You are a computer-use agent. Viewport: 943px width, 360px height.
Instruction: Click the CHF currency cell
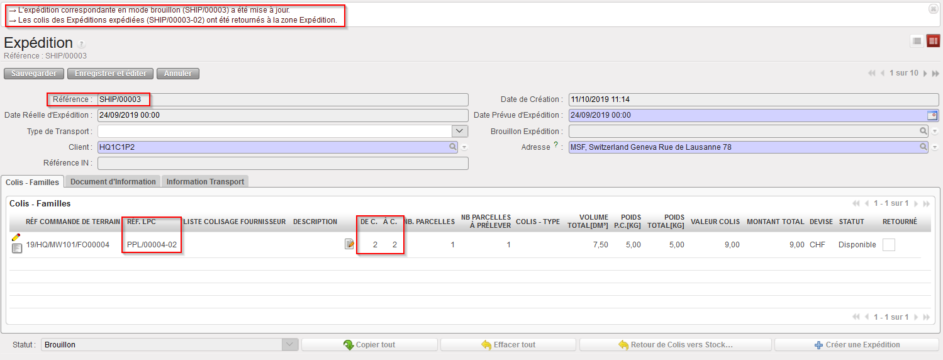tap(817, 245)
